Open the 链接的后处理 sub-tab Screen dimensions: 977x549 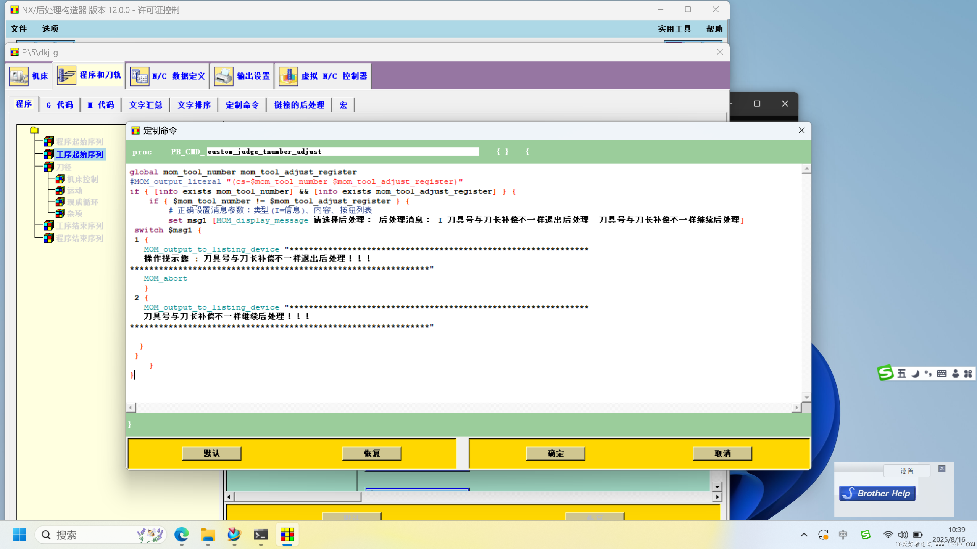tap(299, 104)
